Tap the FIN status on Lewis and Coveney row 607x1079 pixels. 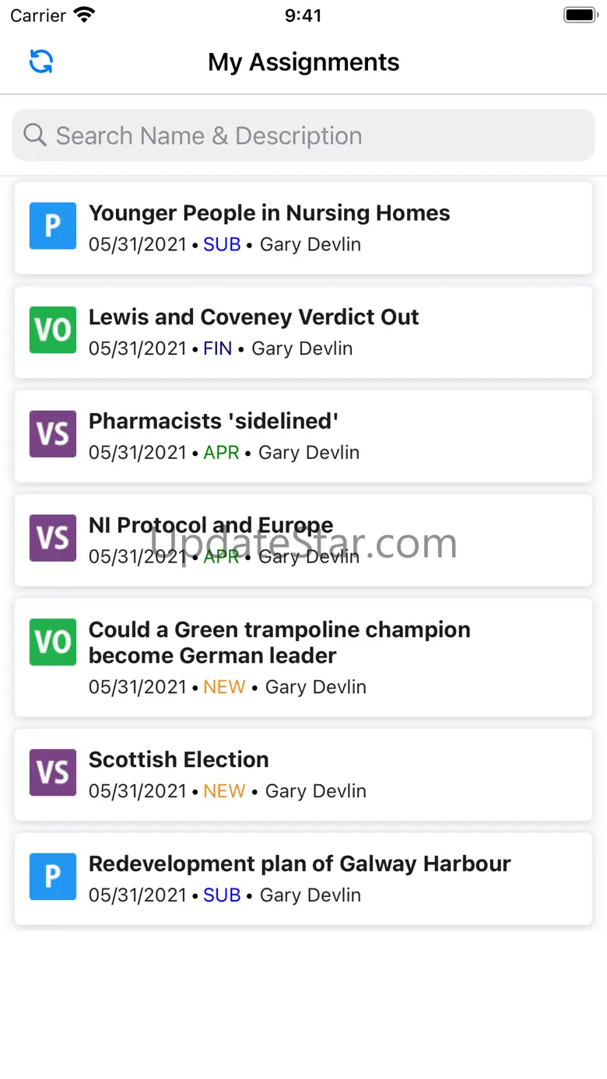[218, 349]
